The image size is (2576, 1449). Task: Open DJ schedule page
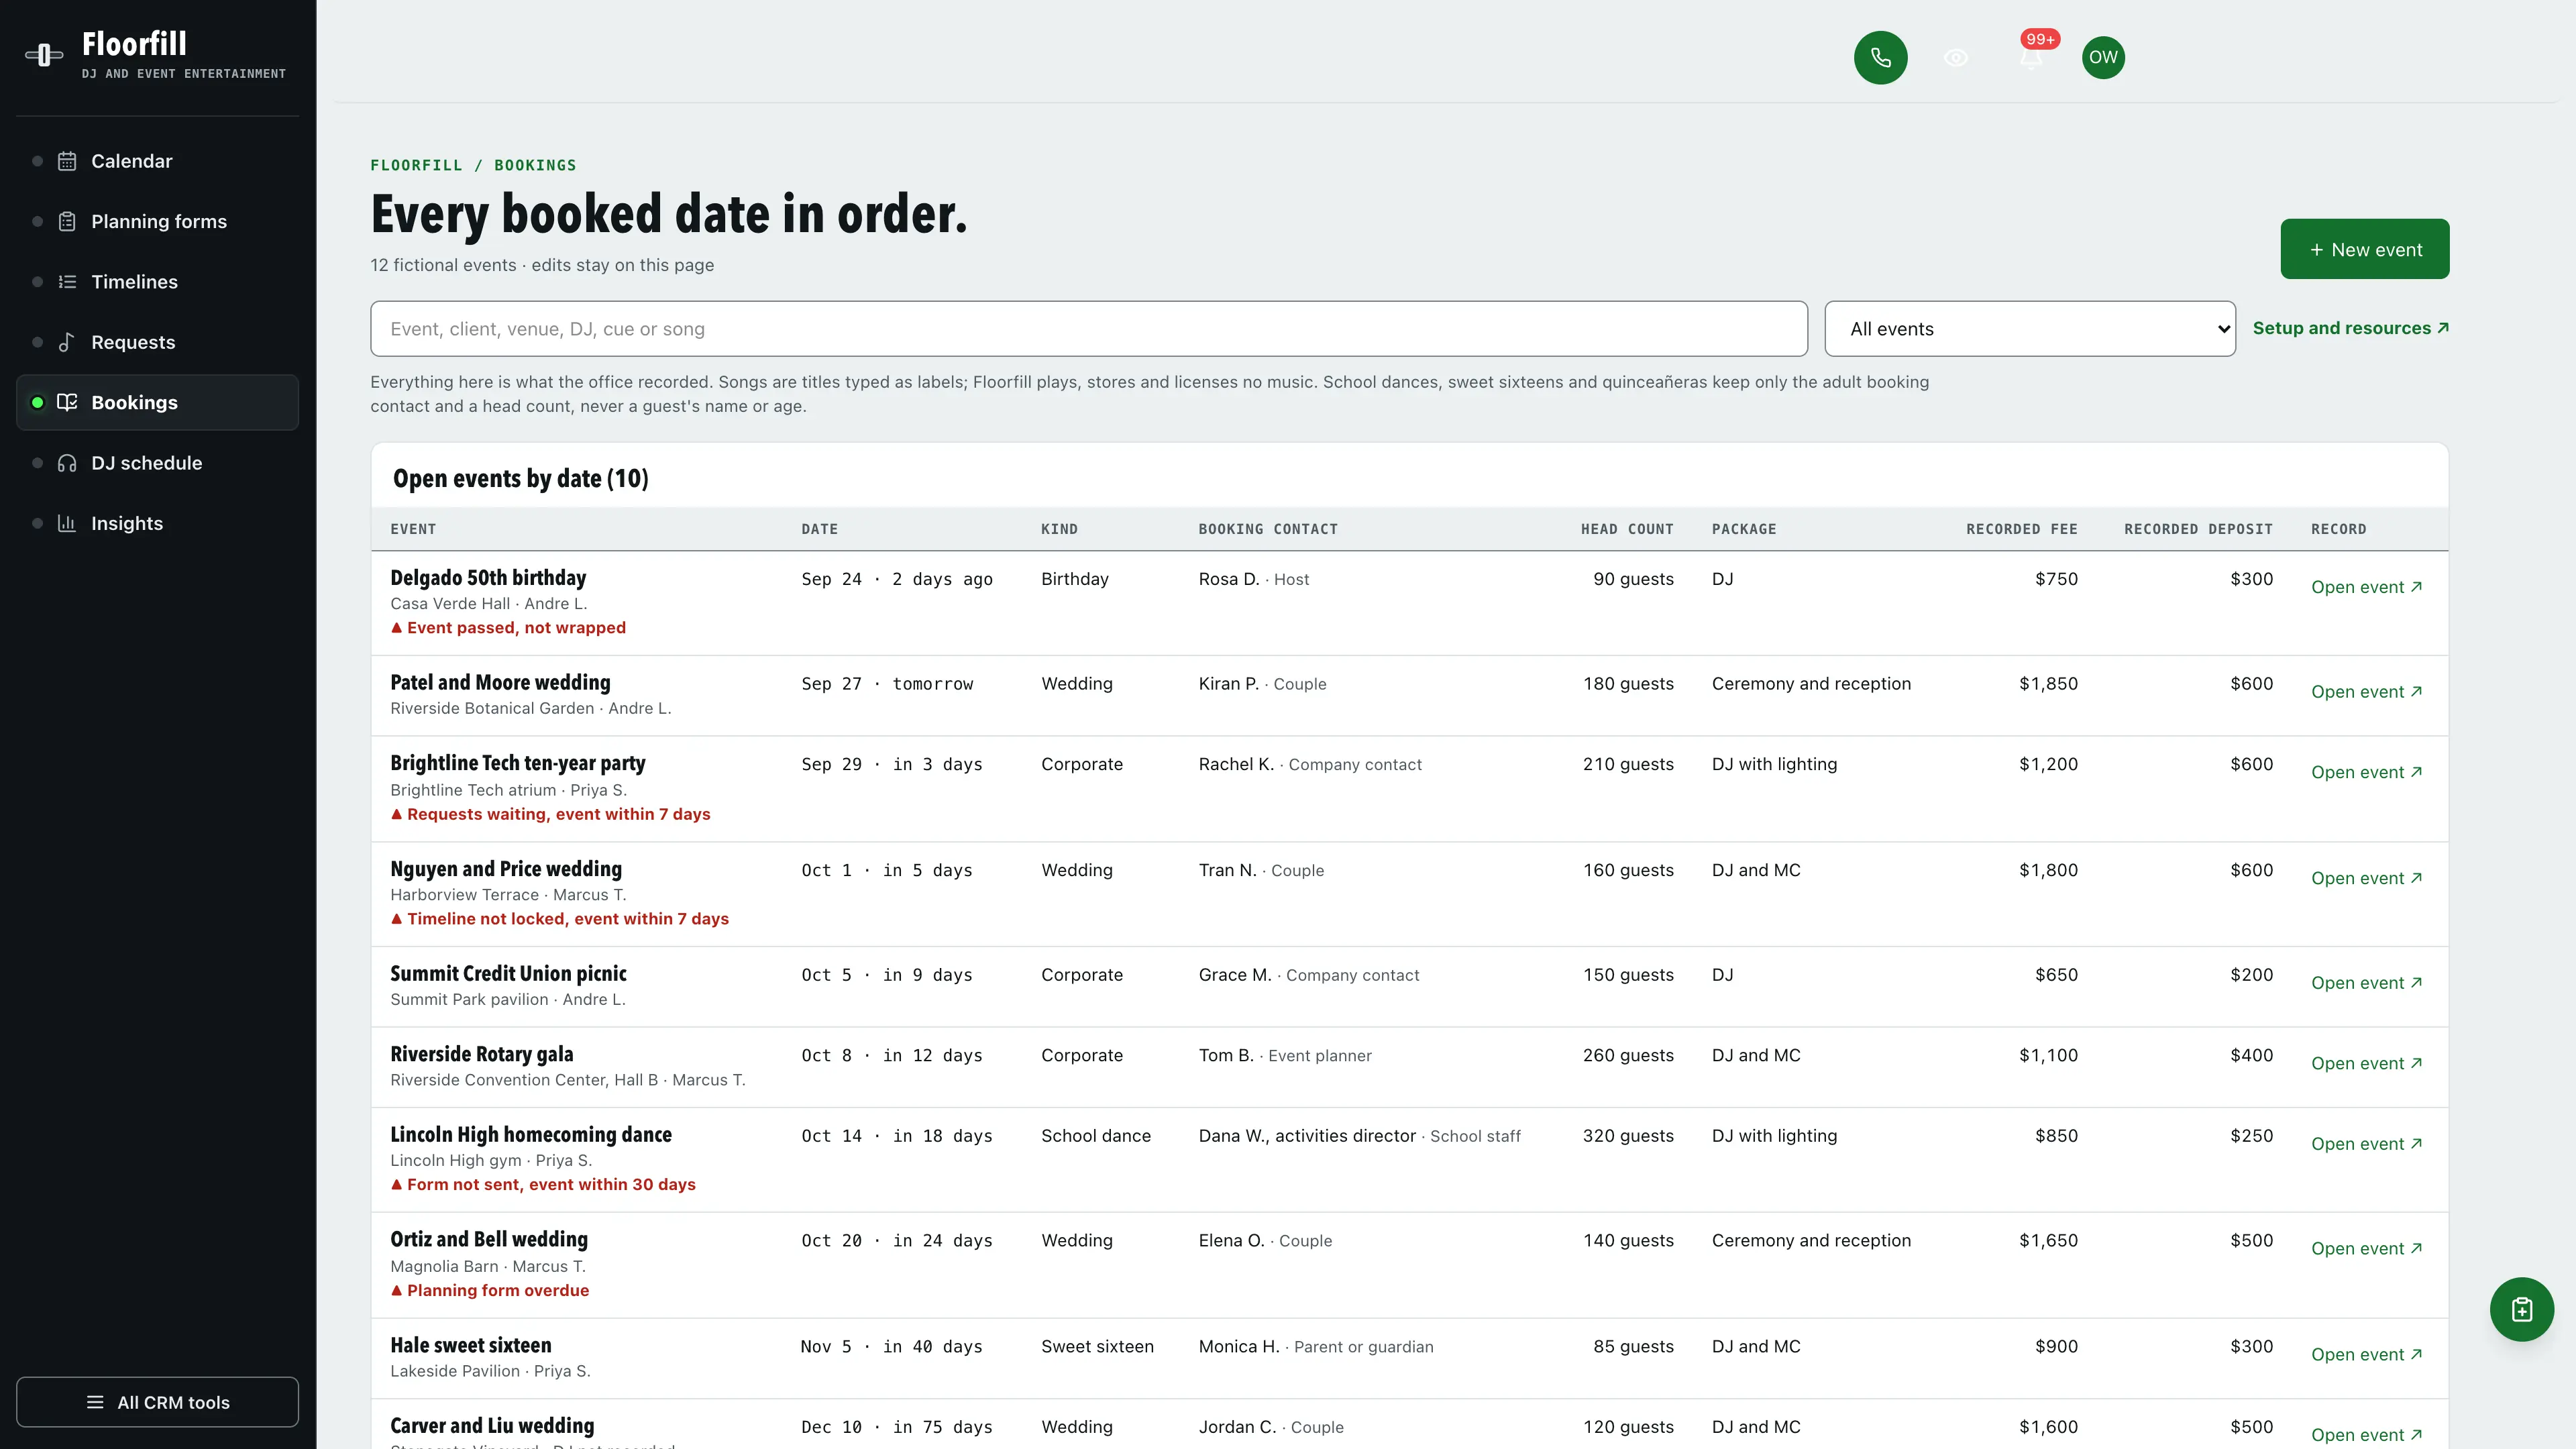157,463
